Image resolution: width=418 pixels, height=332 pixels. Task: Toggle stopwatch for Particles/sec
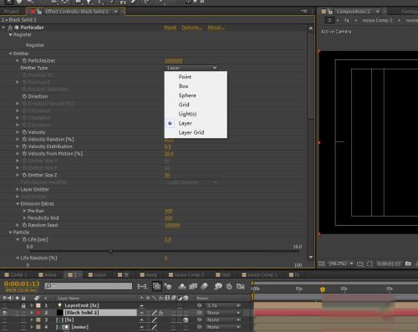(x=24, y=61)
